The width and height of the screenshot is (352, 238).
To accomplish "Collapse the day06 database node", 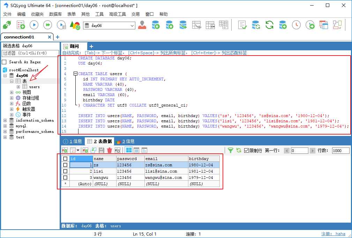I will point(5,75).
